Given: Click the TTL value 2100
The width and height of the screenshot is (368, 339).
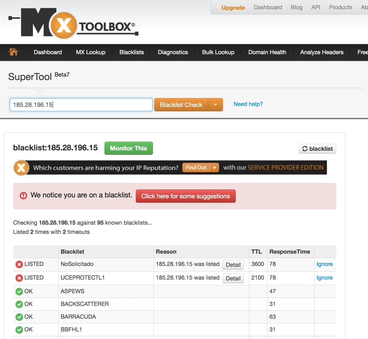Looking at the screenshot, I should (257, 277).
